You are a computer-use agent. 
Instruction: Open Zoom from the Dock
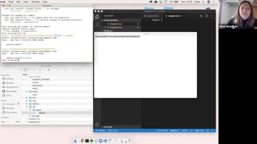coord(100,141)
